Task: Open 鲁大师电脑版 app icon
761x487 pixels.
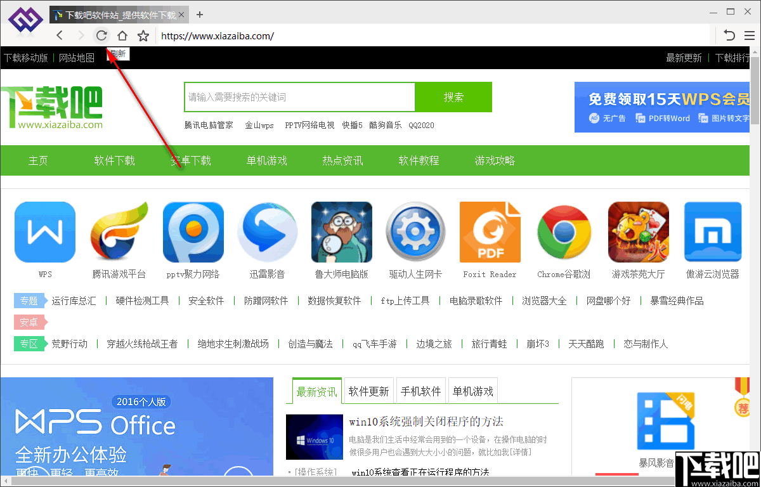Action: click(342, 232)
